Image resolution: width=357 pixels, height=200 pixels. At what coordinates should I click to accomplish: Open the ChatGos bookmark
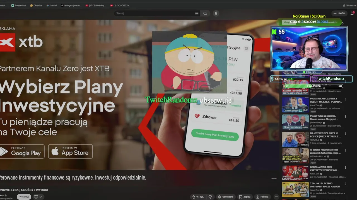[x=36, y=6]
